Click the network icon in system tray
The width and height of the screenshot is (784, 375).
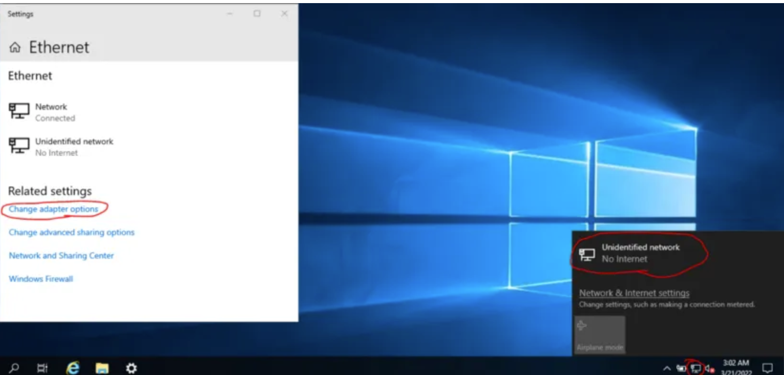pos(696,369)
